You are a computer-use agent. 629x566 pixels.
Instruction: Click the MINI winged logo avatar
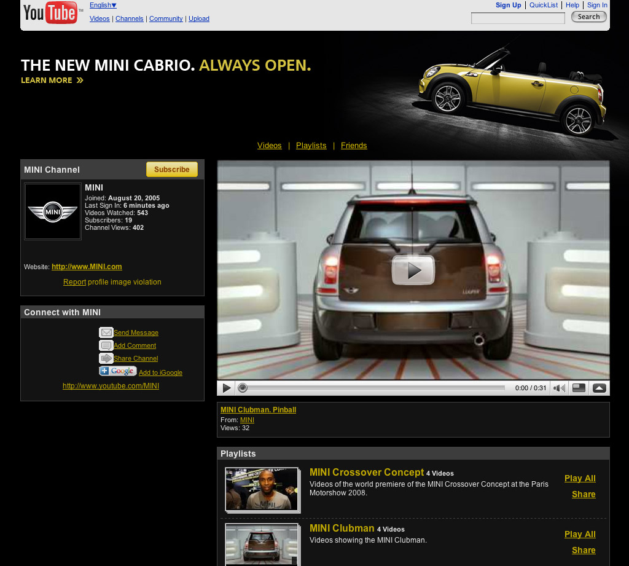click(x=53, y=211)
